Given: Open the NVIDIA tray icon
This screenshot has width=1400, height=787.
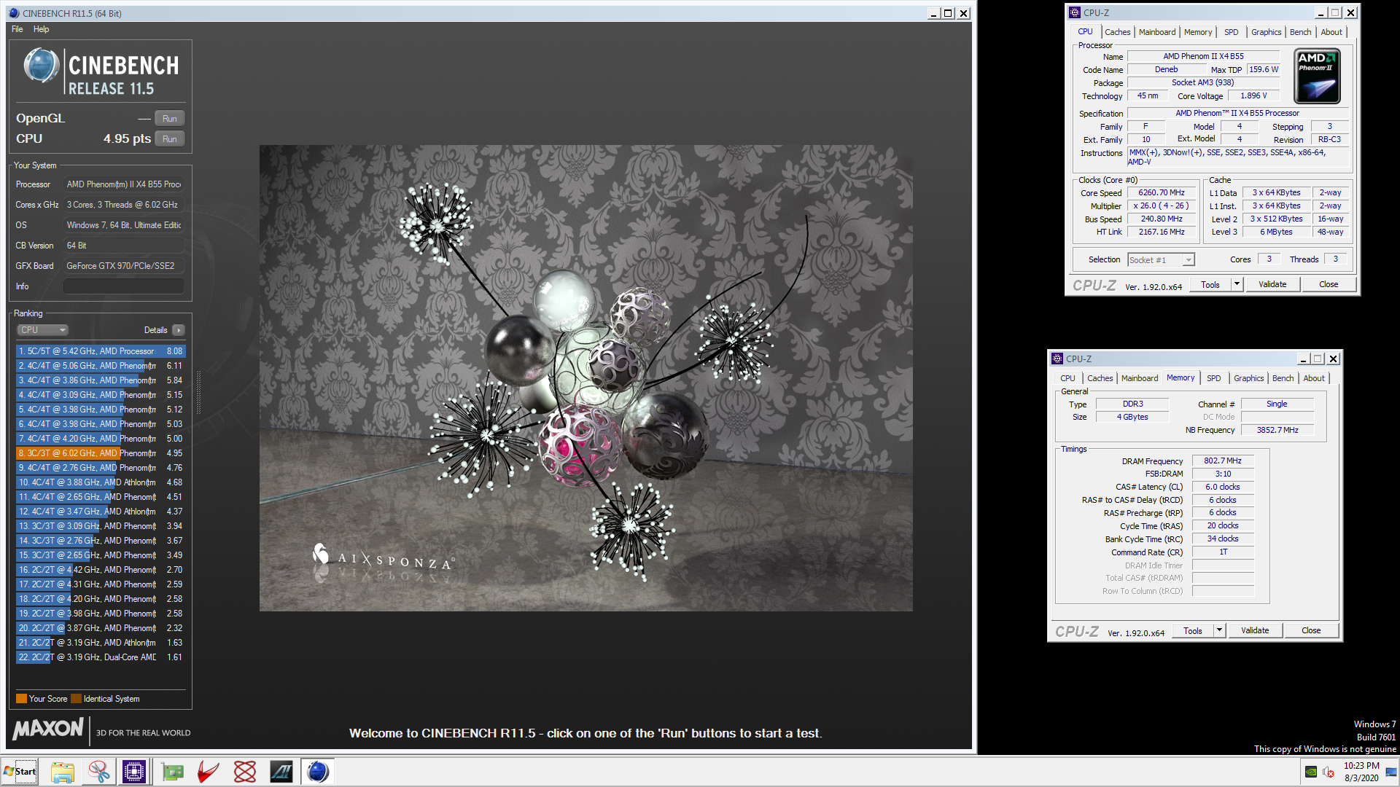Looking at the screenshot, I should tap(1311, 772).
